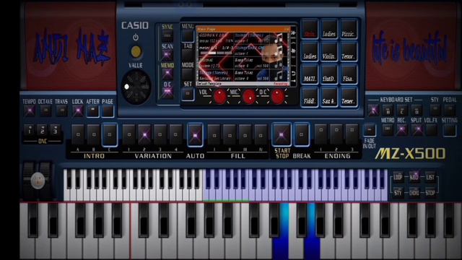This screenshot has height=260, width=462.
Task: Push the MODE button beside the display
Action: (188, 74)
